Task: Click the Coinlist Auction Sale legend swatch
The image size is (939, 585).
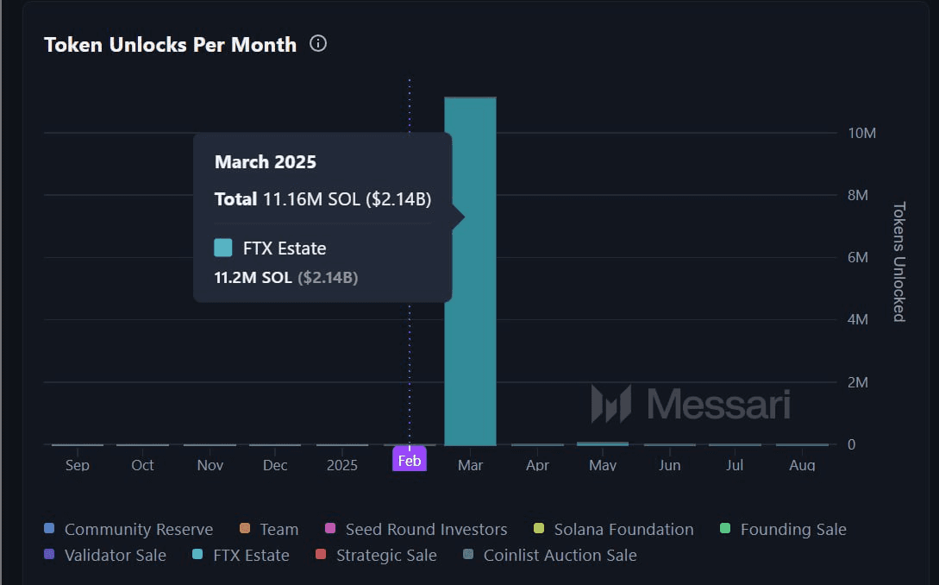Action: tap(468, 554)
